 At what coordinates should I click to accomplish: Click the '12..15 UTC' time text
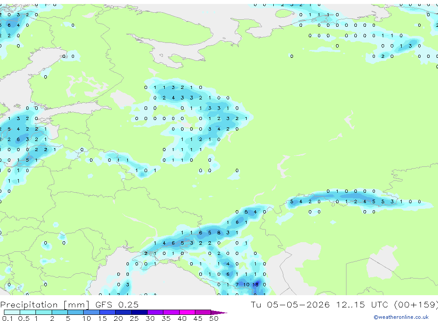[x=362, y=304]
